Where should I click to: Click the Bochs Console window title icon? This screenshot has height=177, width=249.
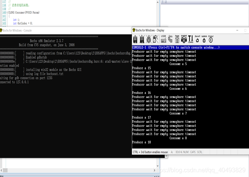coord(1,30)
